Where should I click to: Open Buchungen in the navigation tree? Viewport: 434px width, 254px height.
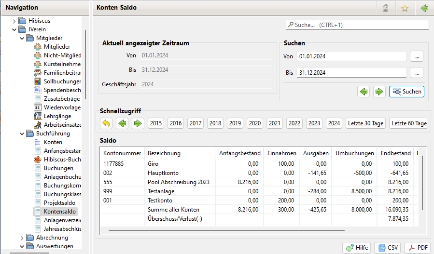tap(58, 168)
